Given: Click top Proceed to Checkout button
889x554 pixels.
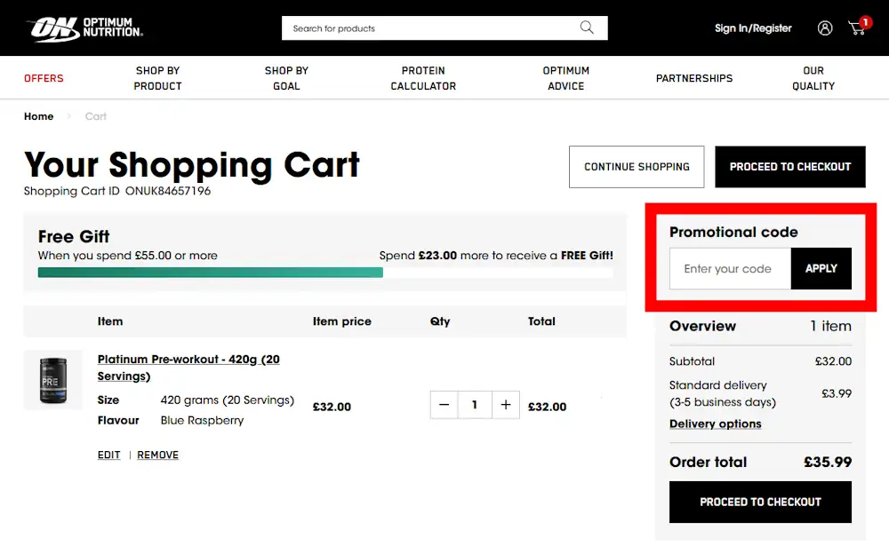Looking at the screenshot, I should point(789,167).
